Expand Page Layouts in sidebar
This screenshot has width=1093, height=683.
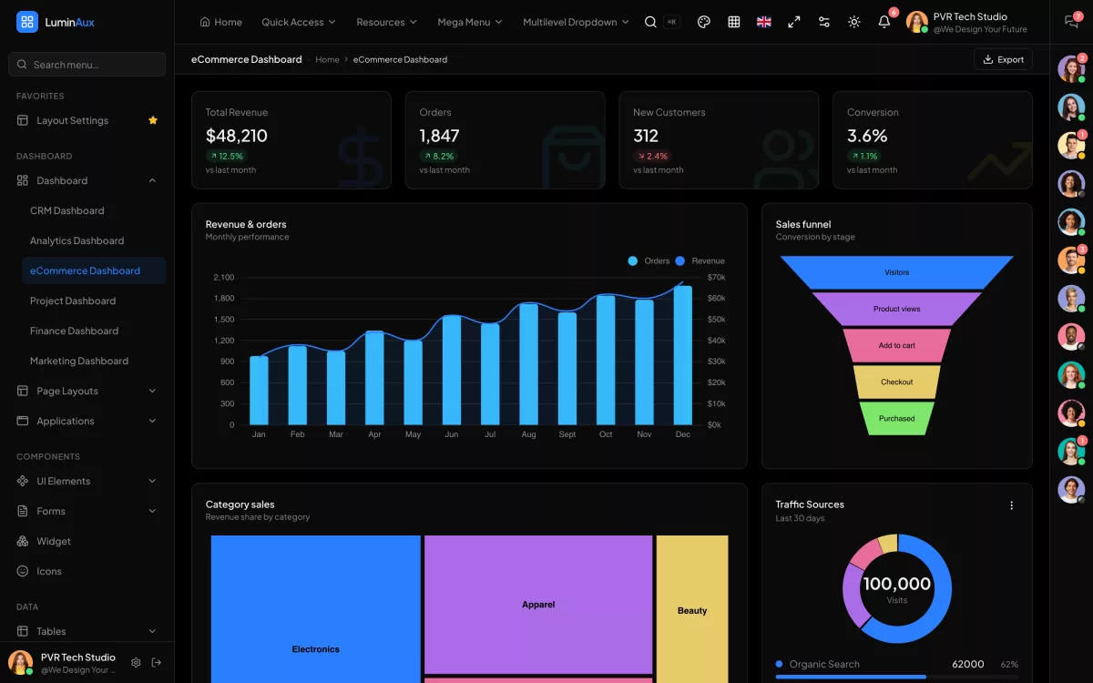pyautogui.click(x=87, y=391)
